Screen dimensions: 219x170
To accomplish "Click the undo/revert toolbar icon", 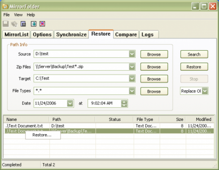I will (x=14, y=24).
